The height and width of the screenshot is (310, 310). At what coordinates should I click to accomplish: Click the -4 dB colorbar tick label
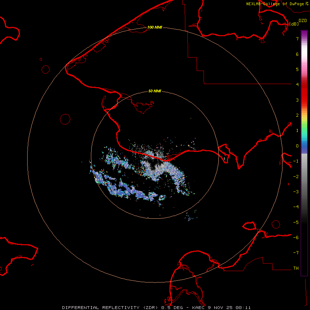296,207
